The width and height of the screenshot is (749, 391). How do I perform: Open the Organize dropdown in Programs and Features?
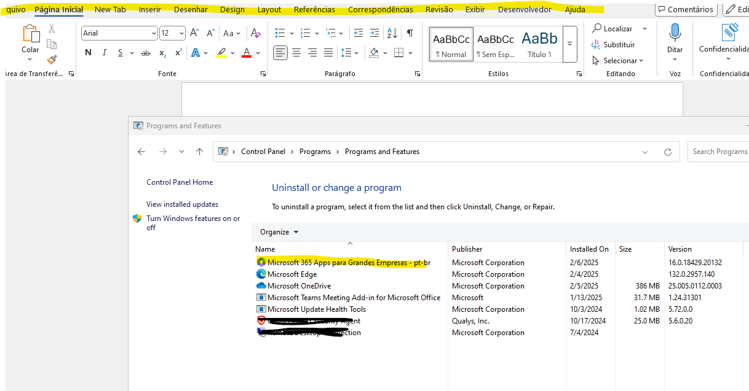coord(279,232)
